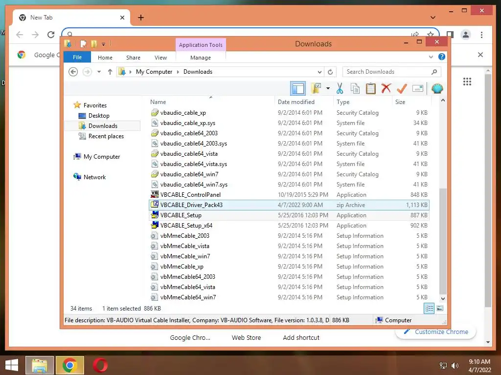The height and width of the screenshot is (375, 501).
Task: Click the Properties quick access icon
Action: click(83, 43)
